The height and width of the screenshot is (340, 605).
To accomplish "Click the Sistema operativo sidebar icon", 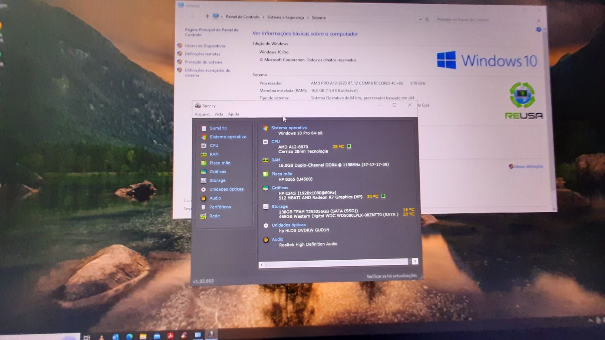I will click(x=204, y=137).
